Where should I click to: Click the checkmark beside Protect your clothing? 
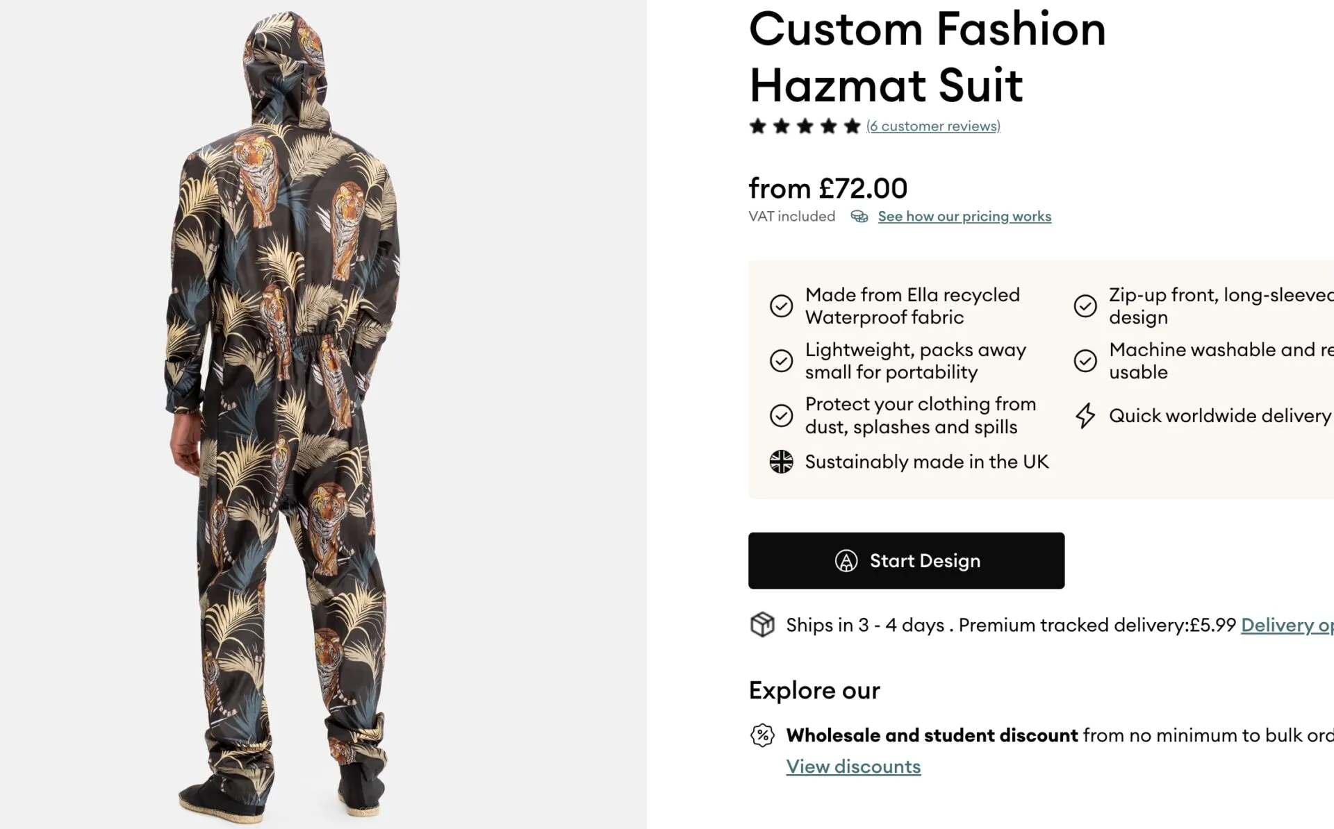pos(782,415)
